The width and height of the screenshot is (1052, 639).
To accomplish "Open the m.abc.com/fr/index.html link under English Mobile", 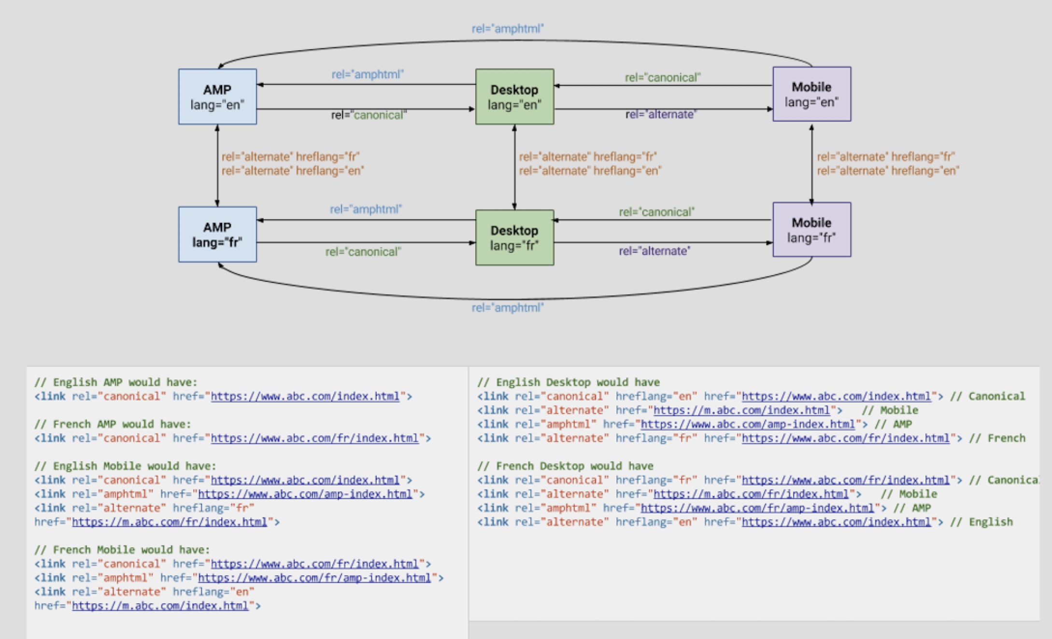I will (170, 522).
